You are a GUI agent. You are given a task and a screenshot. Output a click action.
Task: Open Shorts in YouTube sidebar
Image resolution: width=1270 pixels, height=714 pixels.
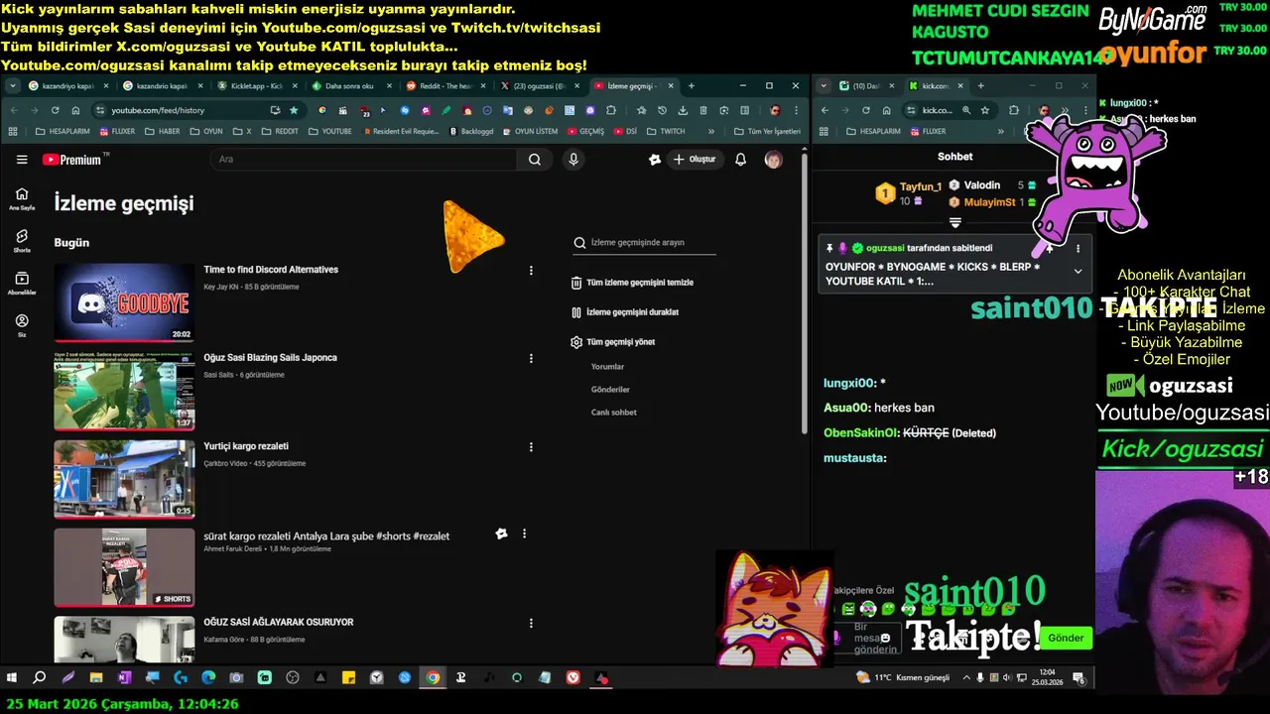tap(22, 241)
